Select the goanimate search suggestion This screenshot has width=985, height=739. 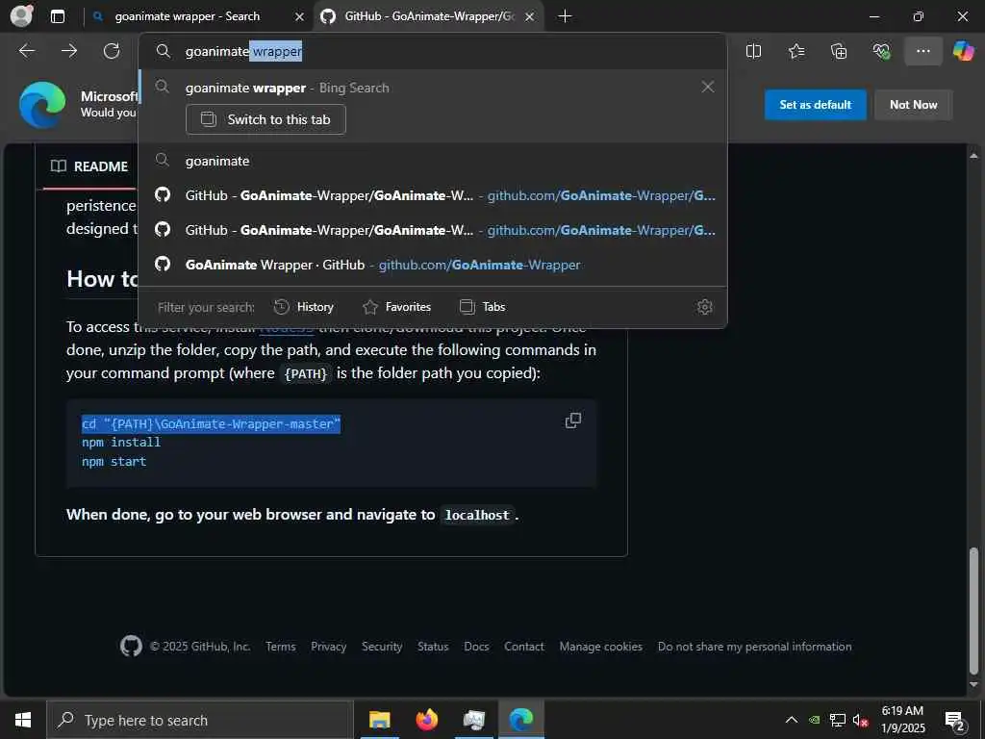432,161
